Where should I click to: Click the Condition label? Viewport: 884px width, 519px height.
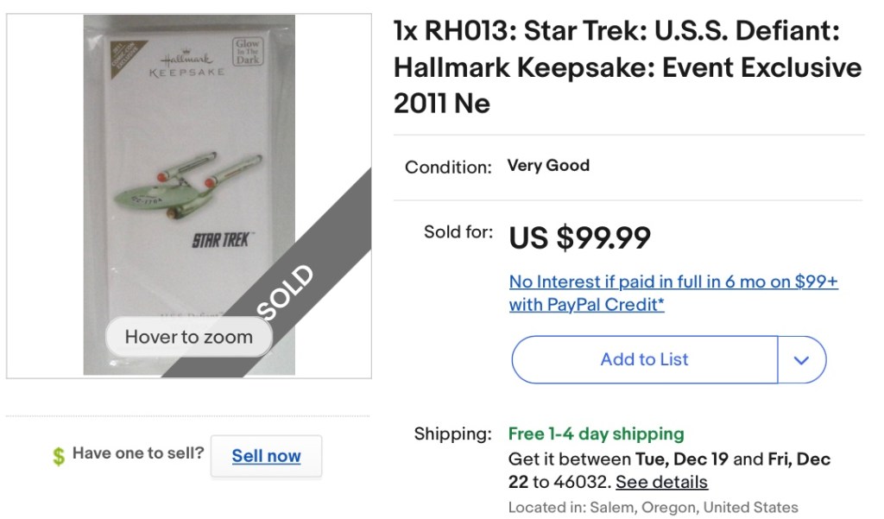[x=448, y=167]
